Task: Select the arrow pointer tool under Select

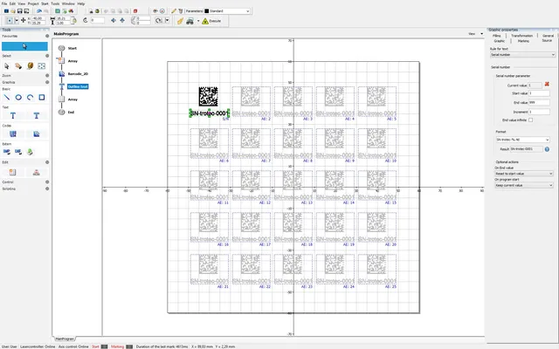Action: coord(7,65)
